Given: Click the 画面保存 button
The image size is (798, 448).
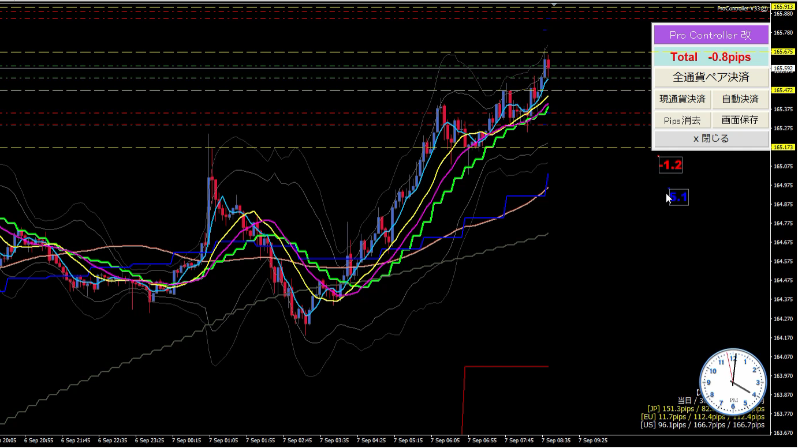Looking at the screenshot, I should click(740, 120).
